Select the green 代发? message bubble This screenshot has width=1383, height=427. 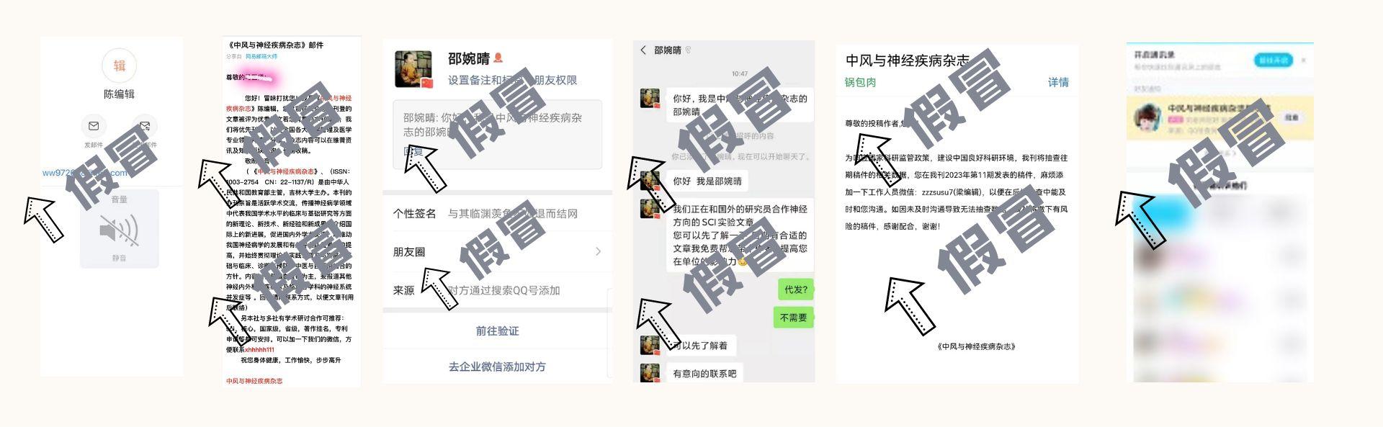(x=795, y=289)
